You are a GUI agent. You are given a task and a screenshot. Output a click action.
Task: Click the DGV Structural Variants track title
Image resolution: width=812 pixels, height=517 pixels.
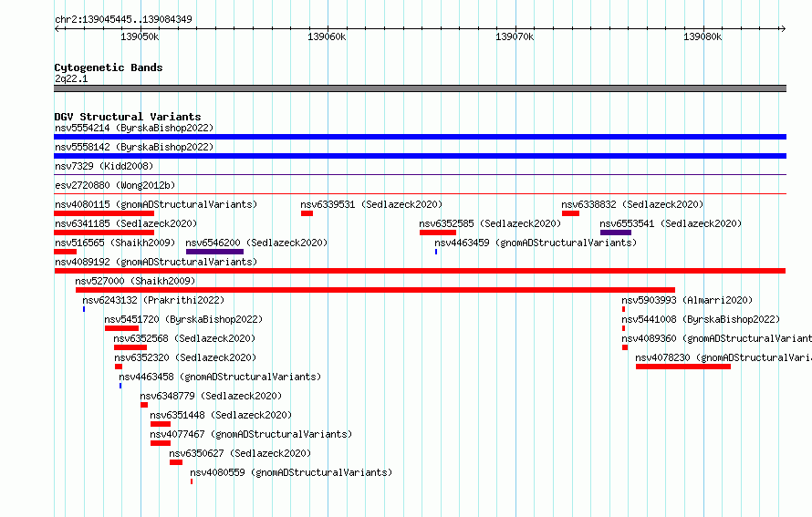point(128,117)
